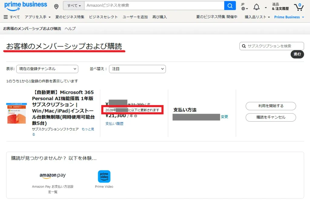Screen dimensions: 310x206
Task: Open the 現在の登録チャンネル display dropdown
Action: [x=47, y=69]
